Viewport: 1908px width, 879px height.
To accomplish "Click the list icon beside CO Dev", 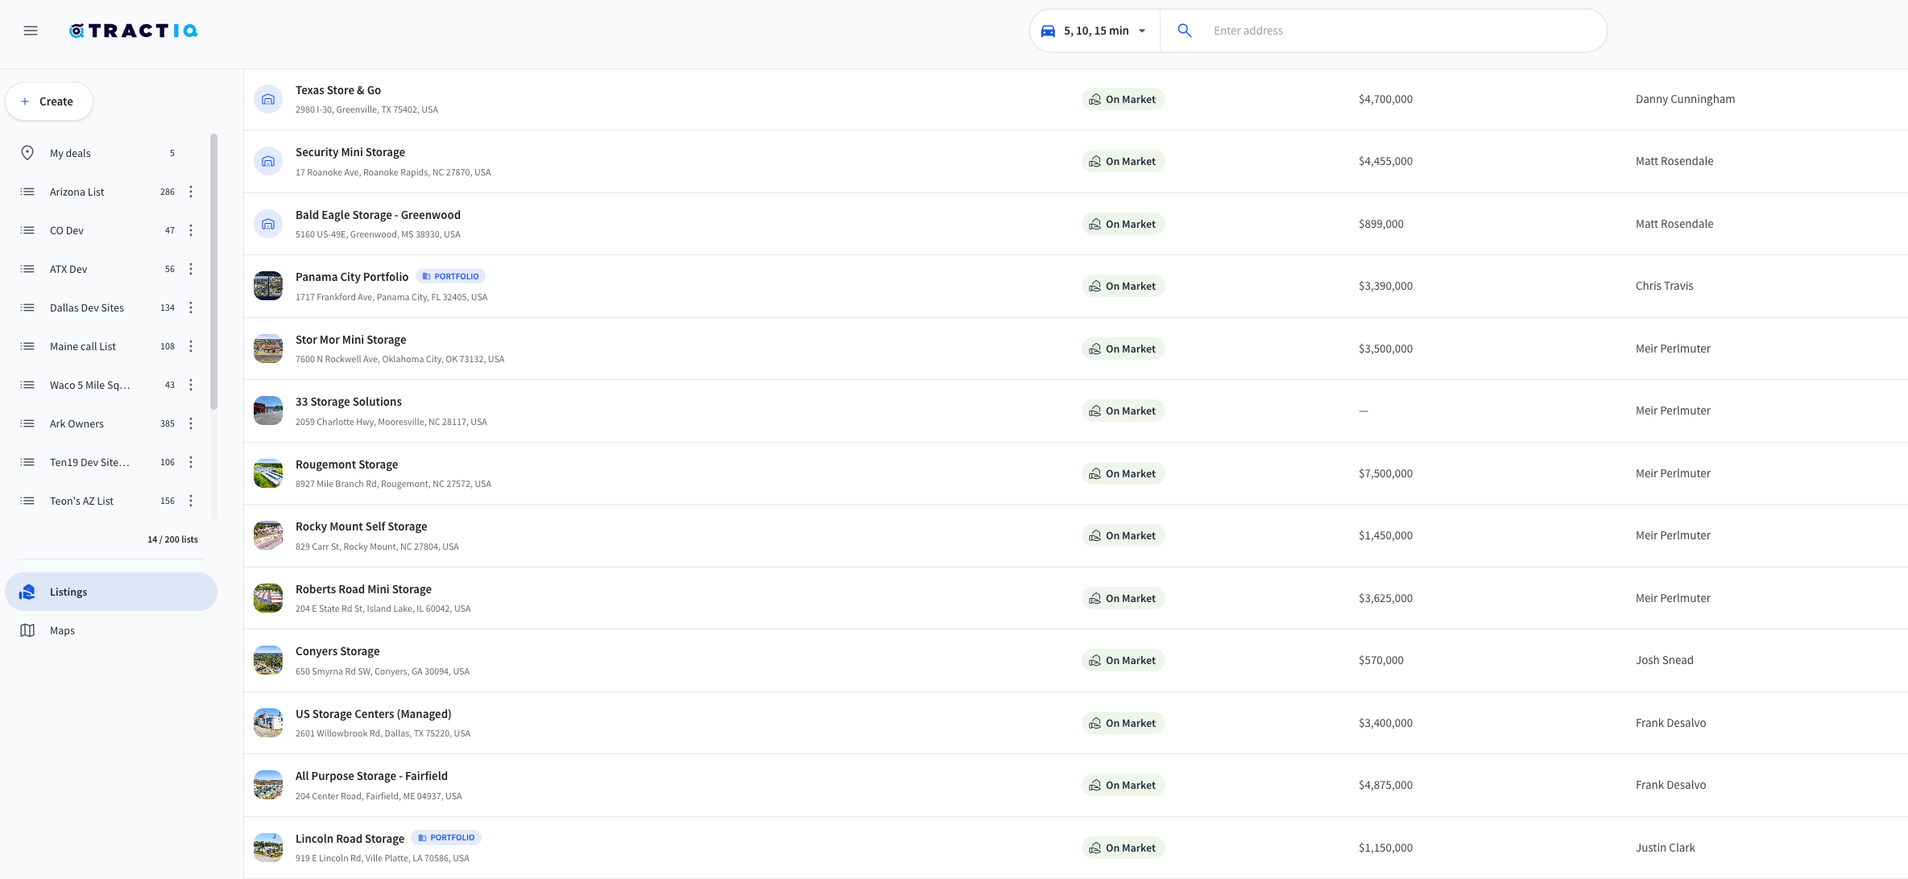I will [27, 230].
